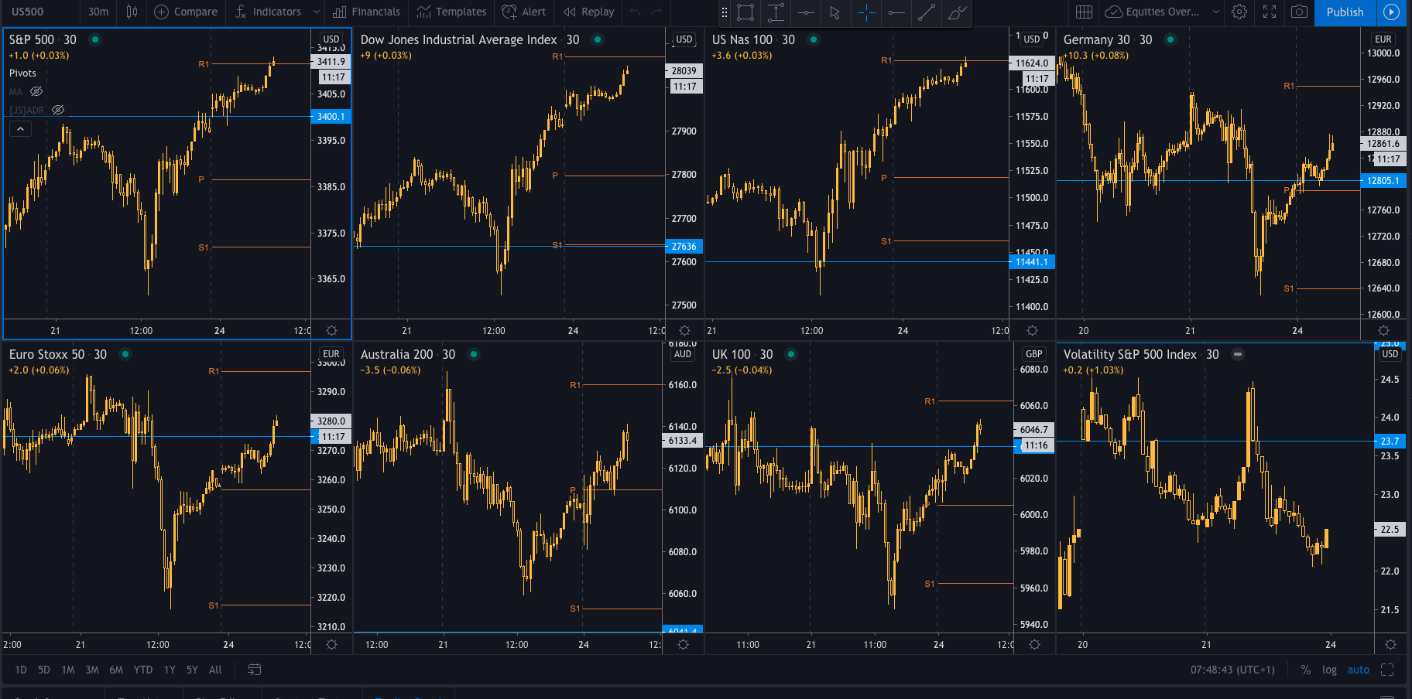Viewport: 1412px width, 699px height.
Task: Click the Publish button
Action: [x=1345, y=12]
